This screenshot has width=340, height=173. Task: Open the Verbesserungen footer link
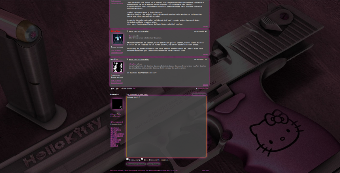[x=130, y=170]
